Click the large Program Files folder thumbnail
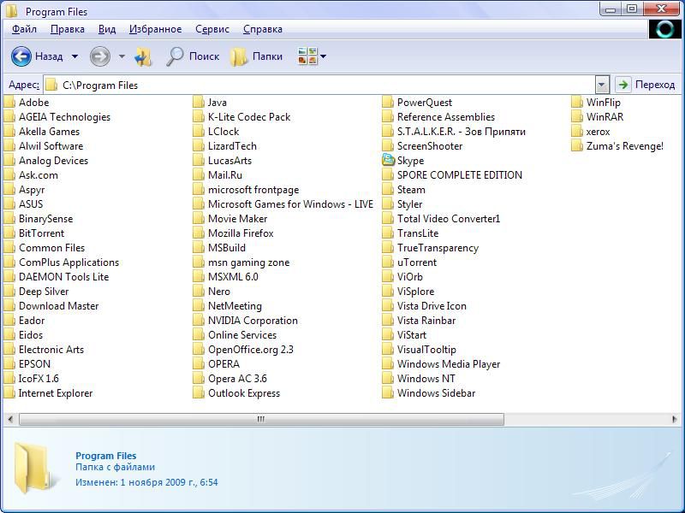 pos(34,468)
